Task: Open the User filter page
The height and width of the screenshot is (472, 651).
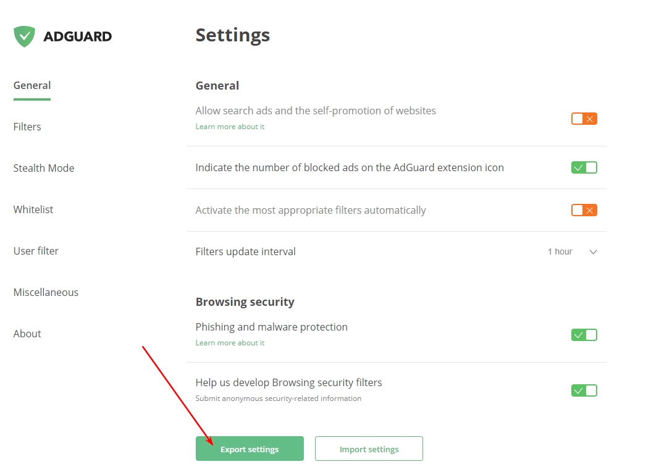Action: (36, 250)
